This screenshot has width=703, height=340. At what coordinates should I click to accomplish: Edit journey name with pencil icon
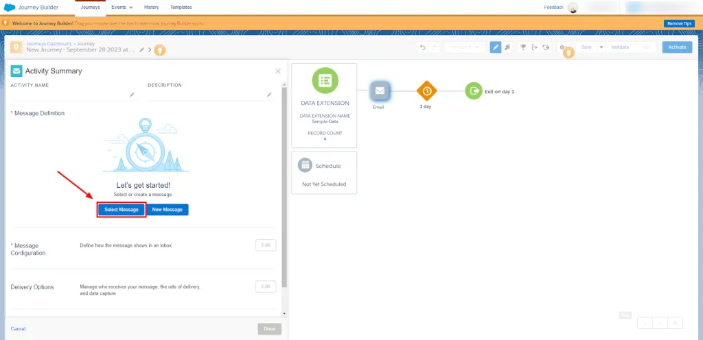(141, 50)
